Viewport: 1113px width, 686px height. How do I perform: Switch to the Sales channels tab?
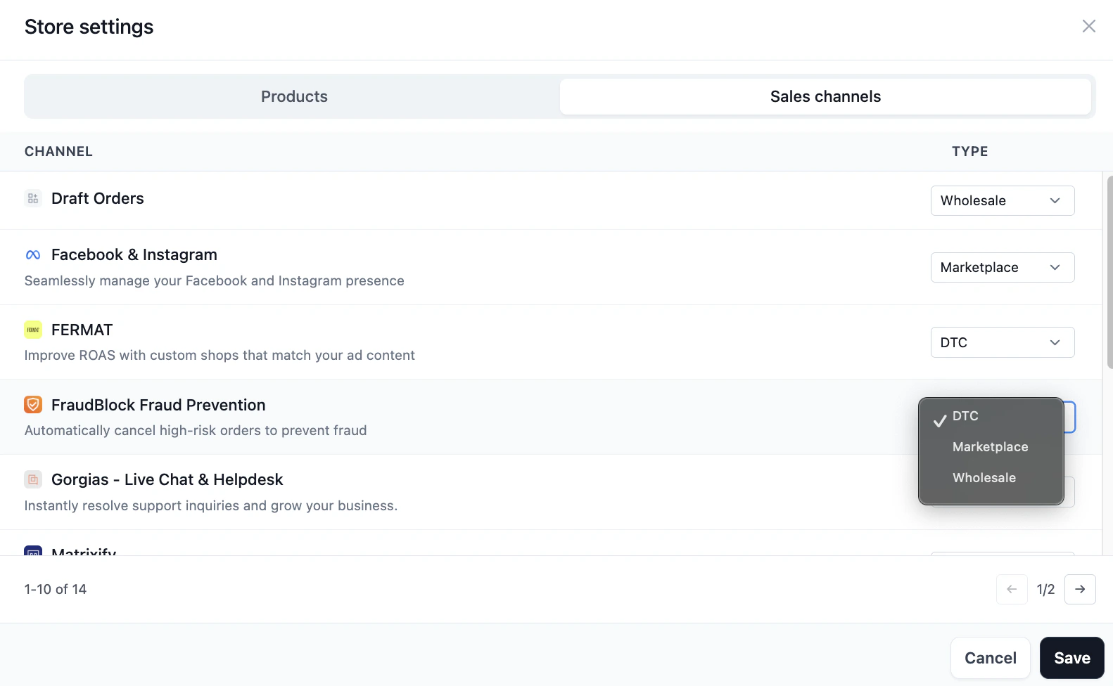pos(825,96)
